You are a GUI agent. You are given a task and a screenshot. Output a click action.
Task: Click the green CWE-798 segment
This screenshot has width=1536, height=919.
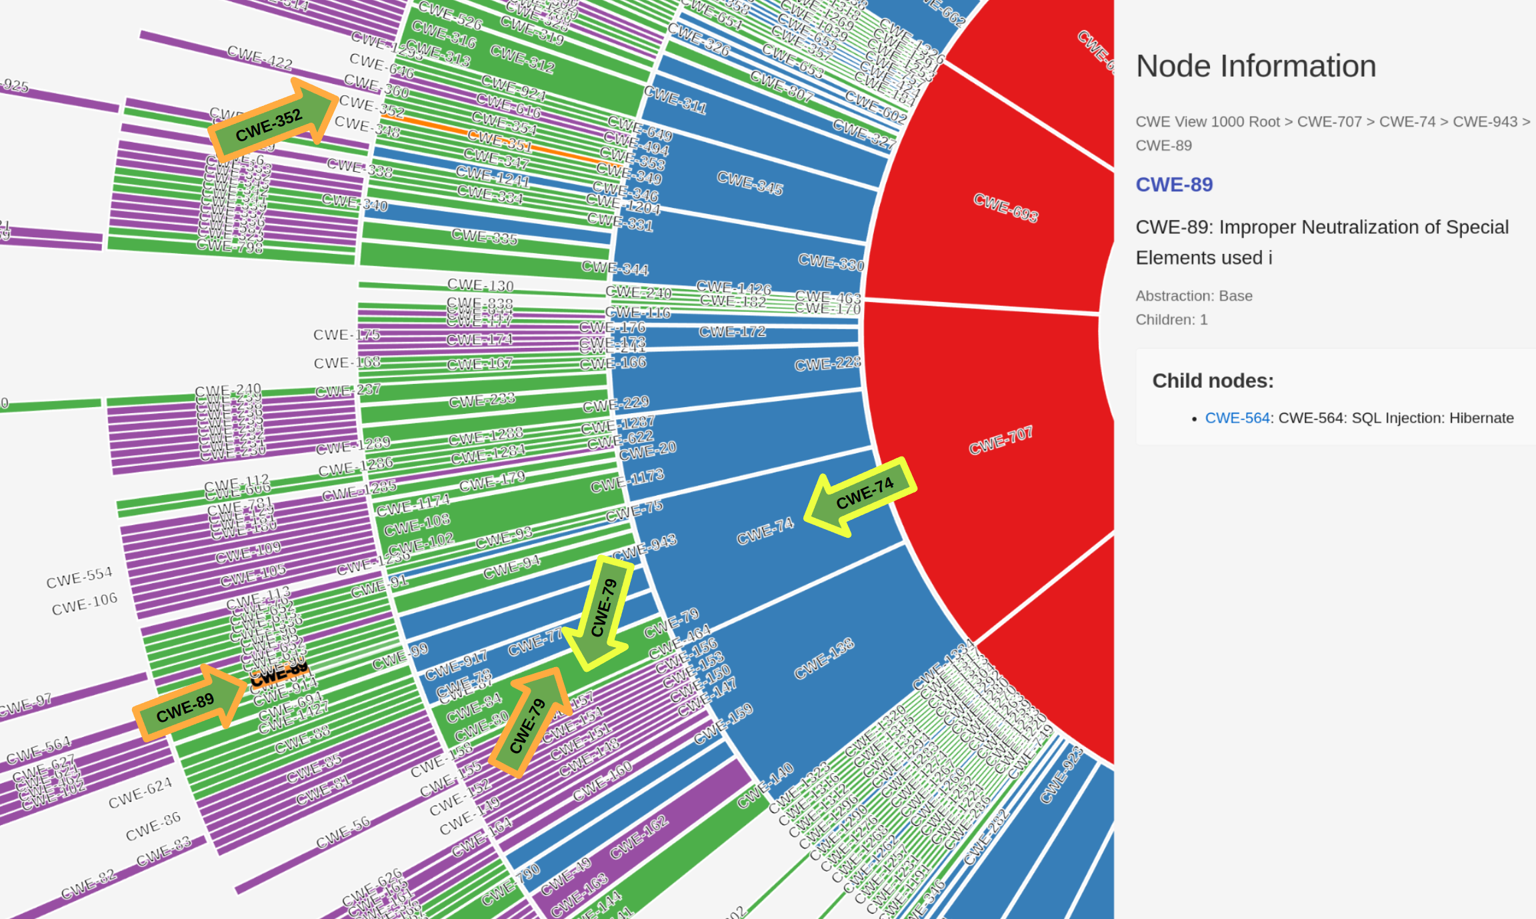pyautogui.click(x=230, y=245)
